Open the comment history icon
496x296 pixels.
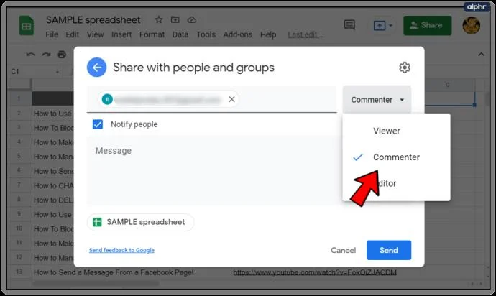[349, 25]
